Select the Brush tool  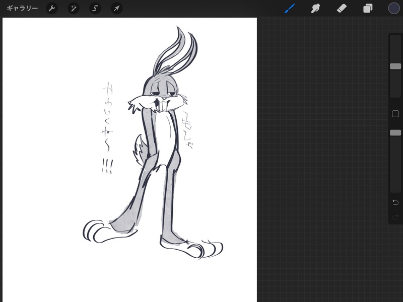pos(290,9)
